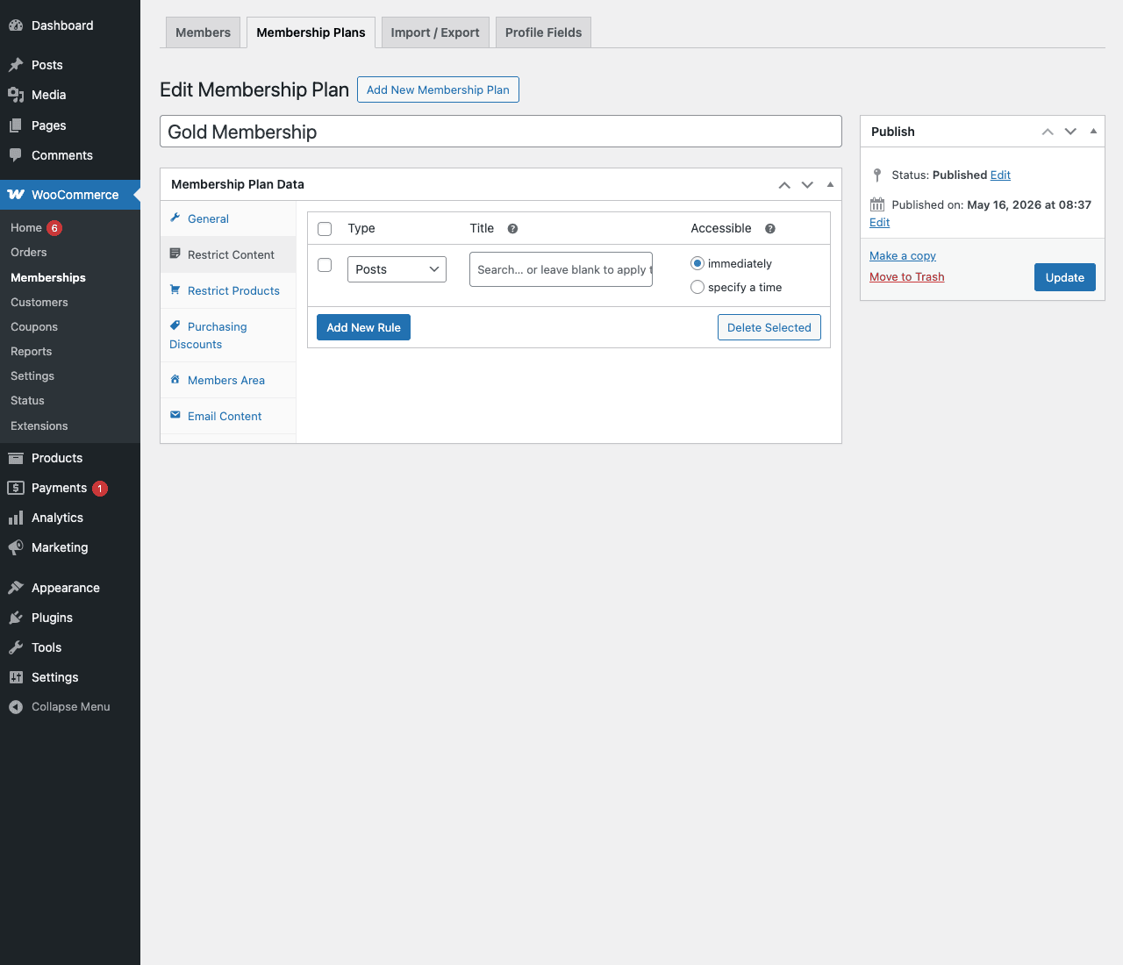Click the Analytics bar chart icon
Viewport: 1123px width, 965px height.
pos(16,518)
